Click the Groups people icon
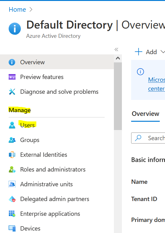Image resolution: width=165 pixels, height=233 pixels. coord(12,140)
